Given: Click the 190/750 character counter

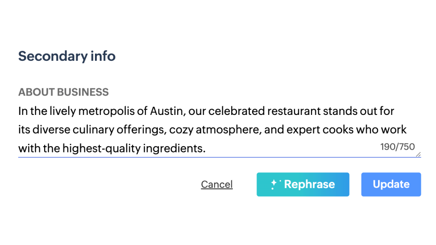Looking at the screenshot, I should point(398,147).
